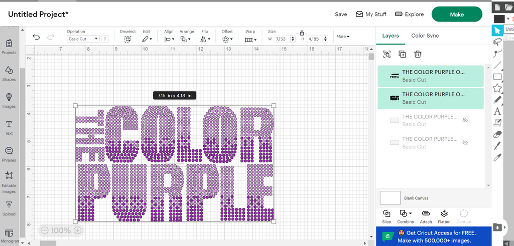Click the Redo arrow icon
The width and height of the screenshot is (514, 246).
tap(51, 37)
